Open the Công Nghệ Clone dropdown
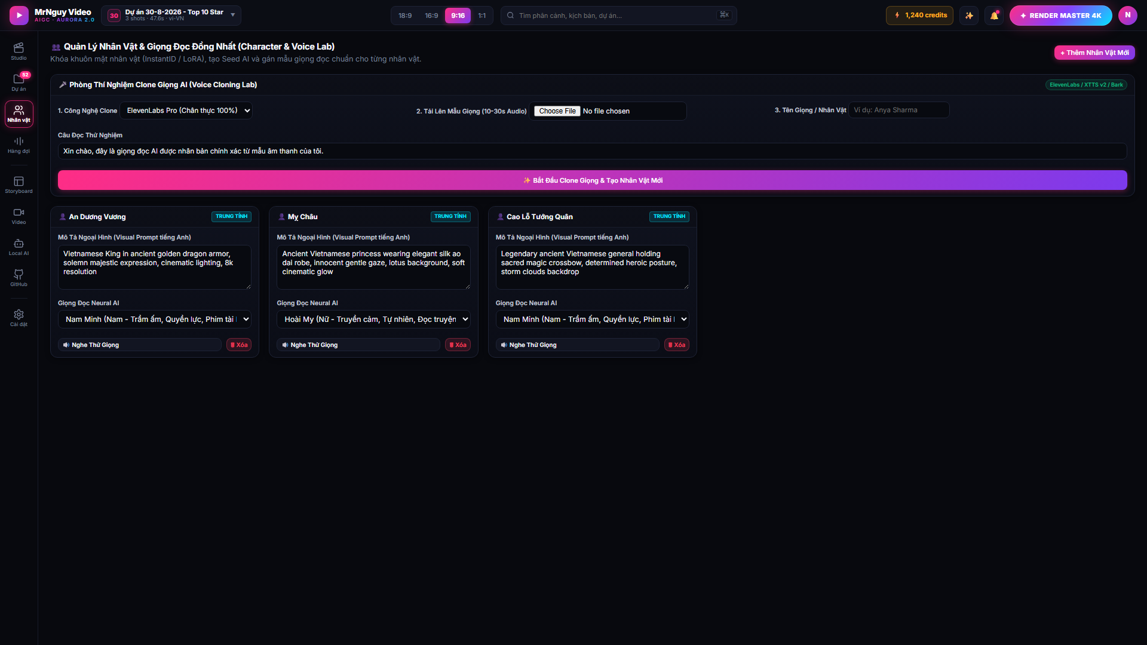The height and width of the screenshot is (645, 1147). click(x=186, y=110)
